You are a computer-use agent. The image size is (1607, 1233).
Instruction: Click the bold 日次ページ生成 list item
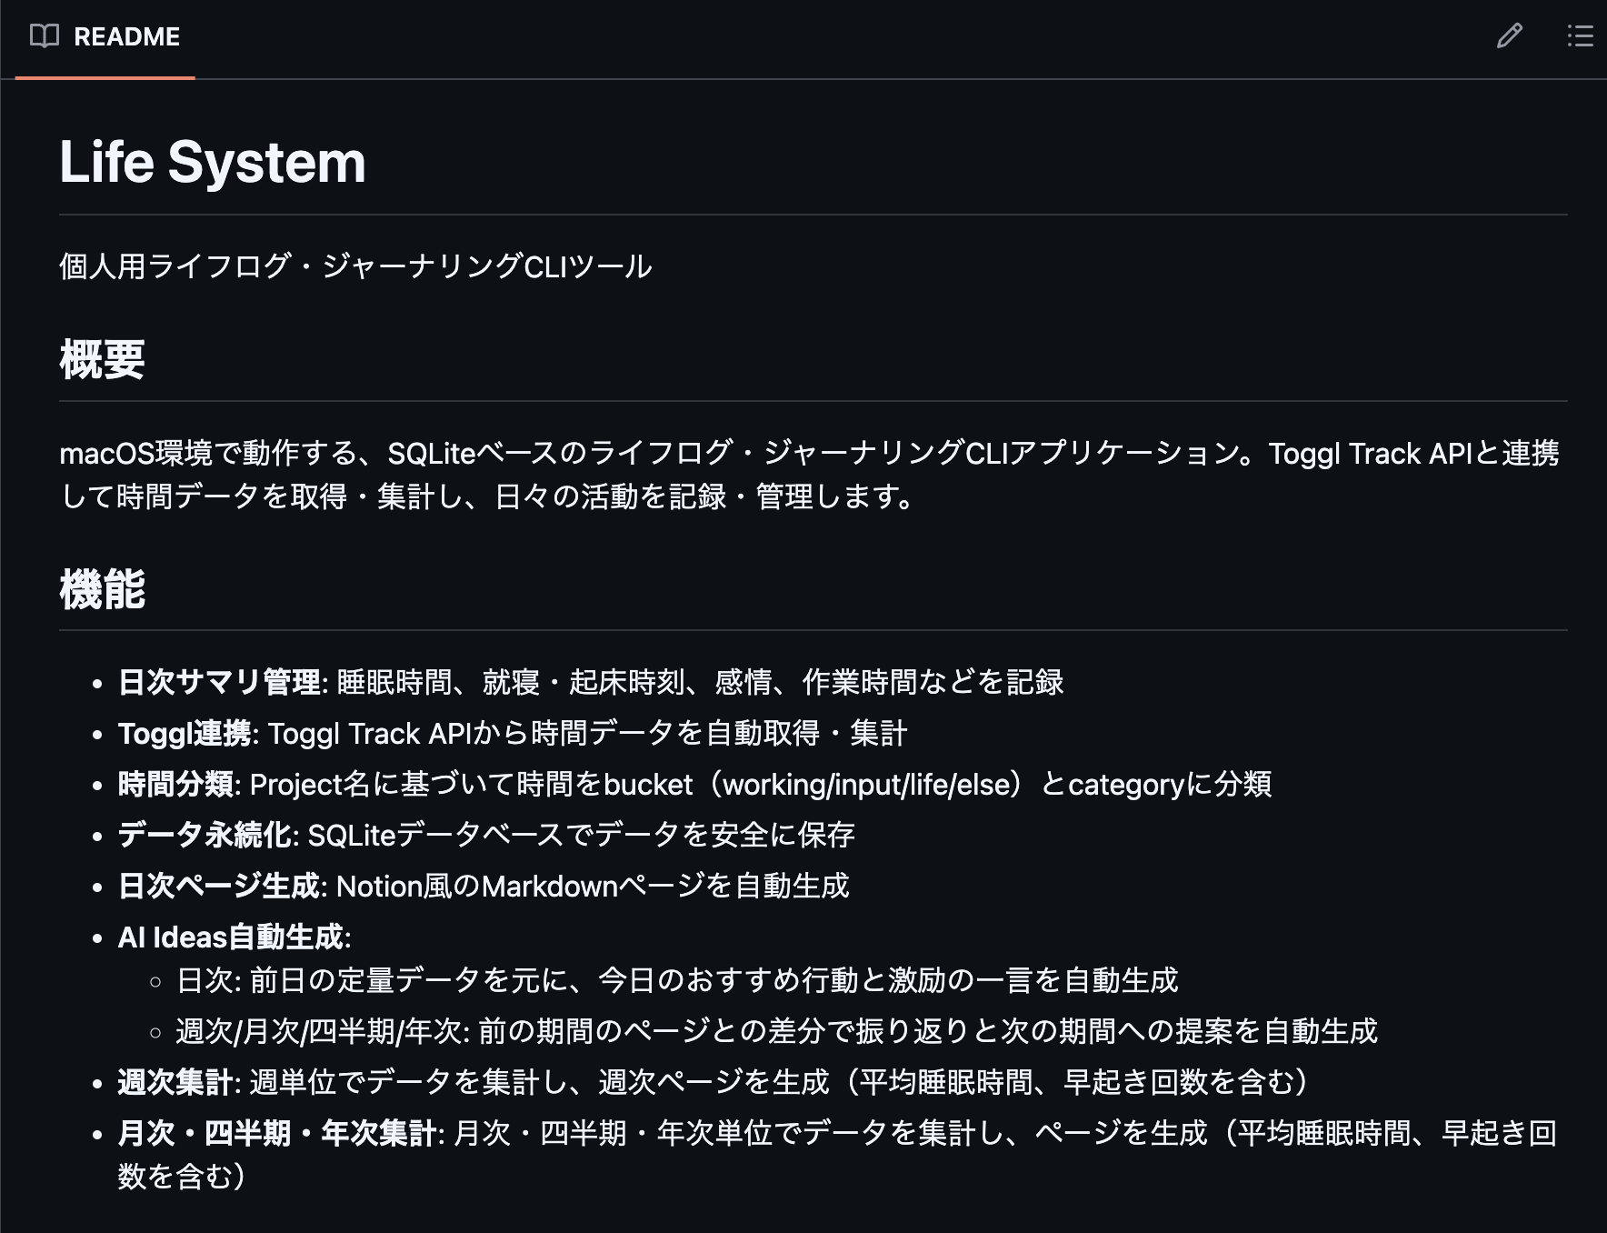coord(219,886)
